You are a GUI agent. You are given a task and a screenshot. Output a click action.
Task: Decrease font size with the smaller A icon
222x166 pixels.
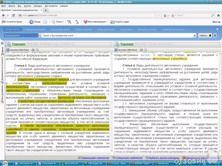pyautogui.click(x=77, y=22)
